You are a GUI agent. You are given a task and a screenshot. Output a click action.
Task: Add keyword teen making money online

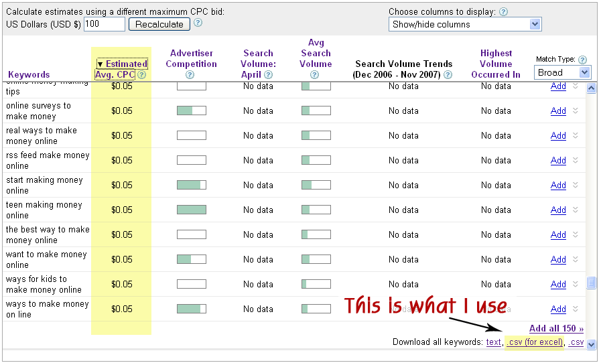[558, 210]
